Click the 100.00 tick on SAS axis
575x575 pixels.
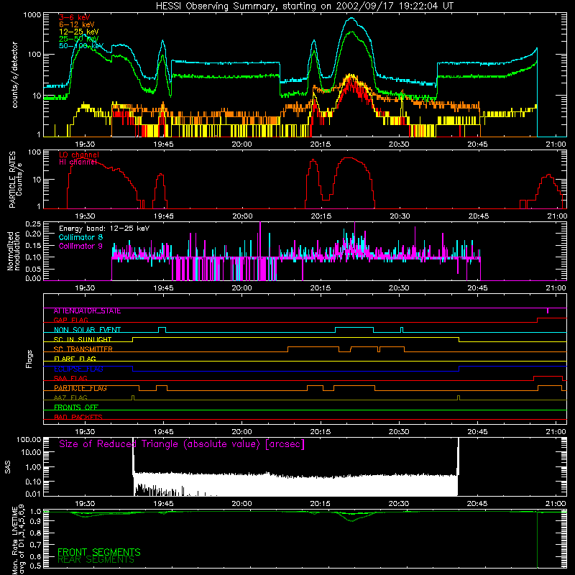tap(29, 440)
